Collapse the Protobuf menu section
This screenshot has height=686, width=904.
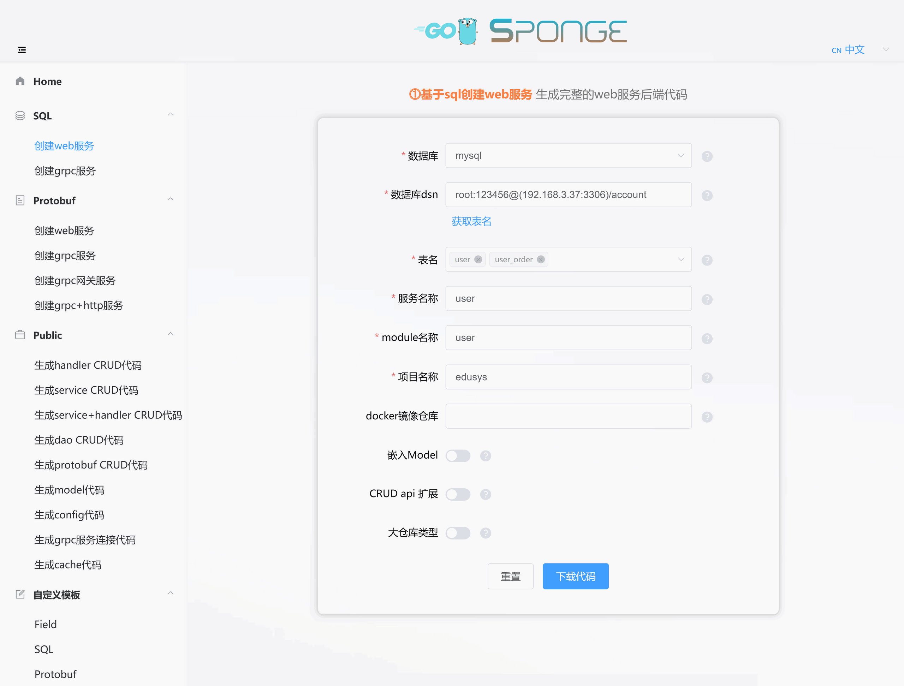point(171,199)
